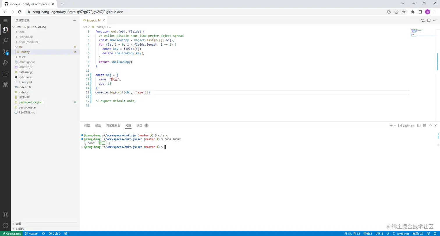Change the LF end-of-line sequence
This screenshot has width=440, height=236.
pos(388,233)
